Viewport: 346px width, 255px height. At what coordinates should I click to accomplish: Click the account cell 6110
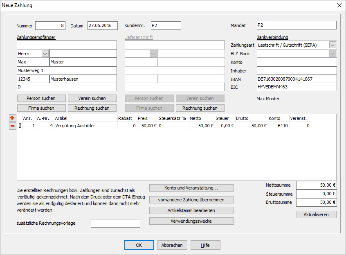coord(279,126)
